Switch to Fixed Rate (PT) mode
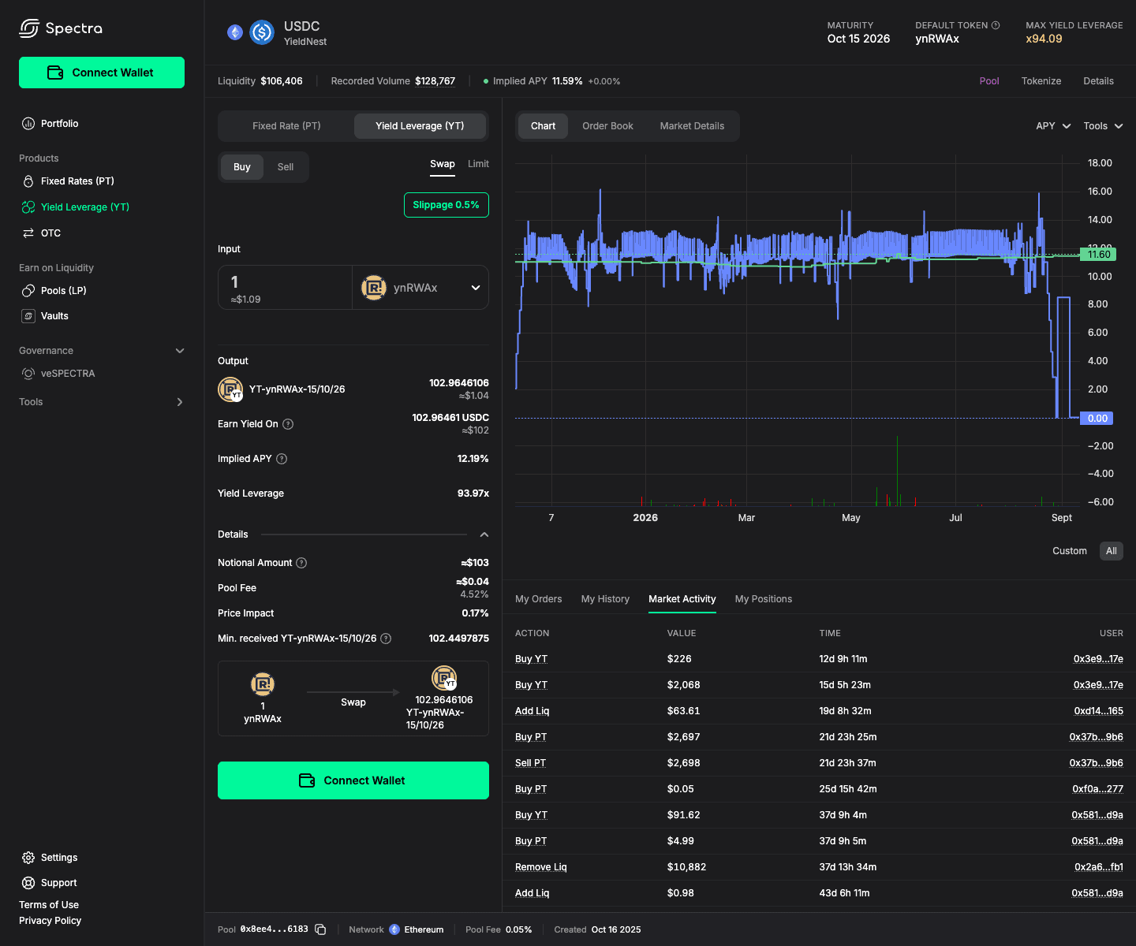Image resolution: width=1136 pixels, height=946 pixels. click(x=286, y=126)
